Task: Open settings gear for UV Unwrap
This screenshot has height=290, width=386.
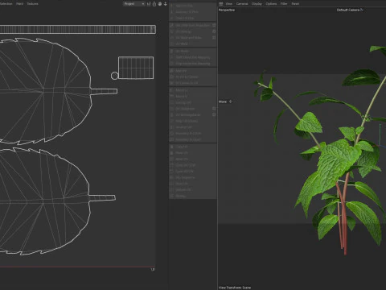Action: tap(214, 31)
